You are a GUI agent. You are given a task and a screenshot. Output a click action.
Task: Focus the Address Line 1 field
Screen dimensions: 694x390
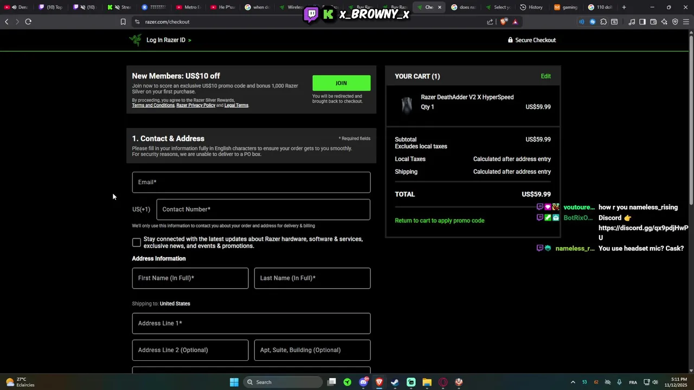coord(251,323)
